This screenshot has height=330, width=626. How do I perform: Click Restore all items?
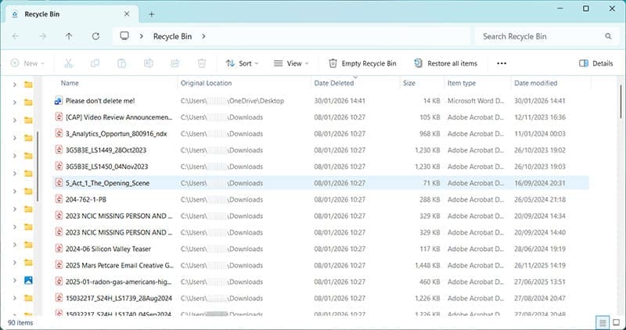click(x=445, y=63)
